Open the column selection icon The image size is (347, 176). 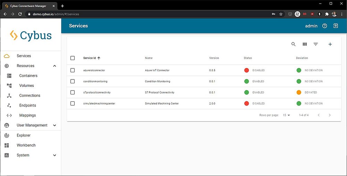pyautogui.click(x=305, y=44)
